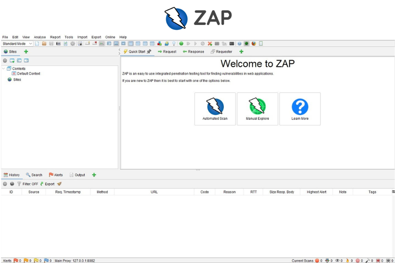Open the Requester tab

(x=221, y=52)
